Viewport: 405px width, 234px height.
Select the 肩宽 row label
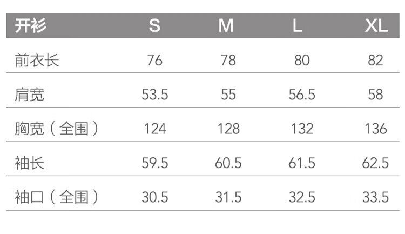[30, 95]
